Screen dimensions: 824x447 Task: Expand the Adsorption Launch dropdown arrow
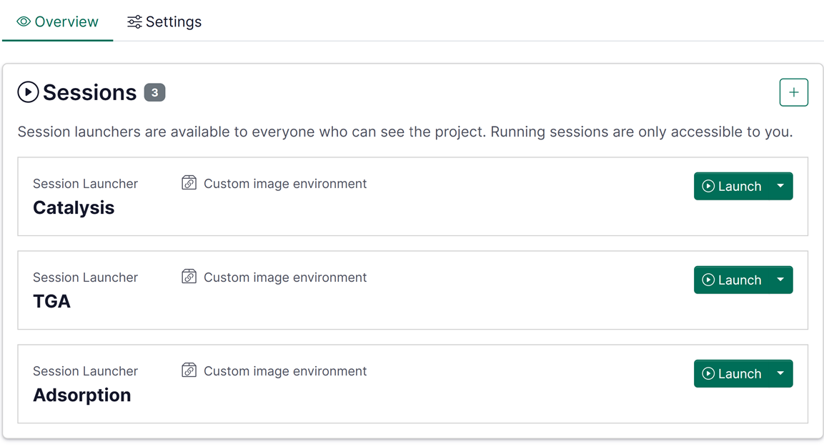780,373
